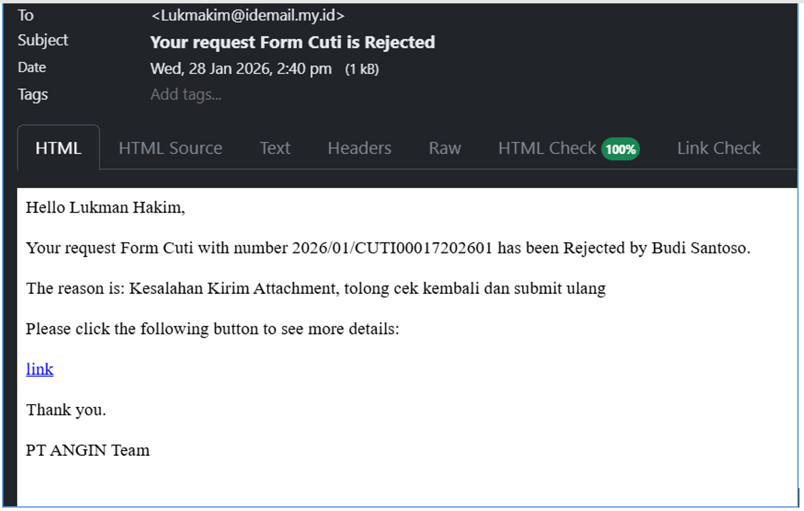Select the Text tab

pos(275,148)
